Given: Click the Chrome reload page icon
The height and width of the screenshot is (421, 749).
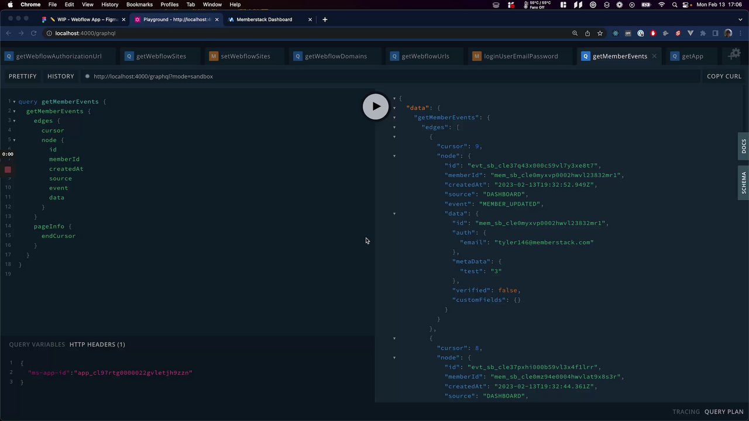Looking at the screenshot, I should (x=33, y=33).
